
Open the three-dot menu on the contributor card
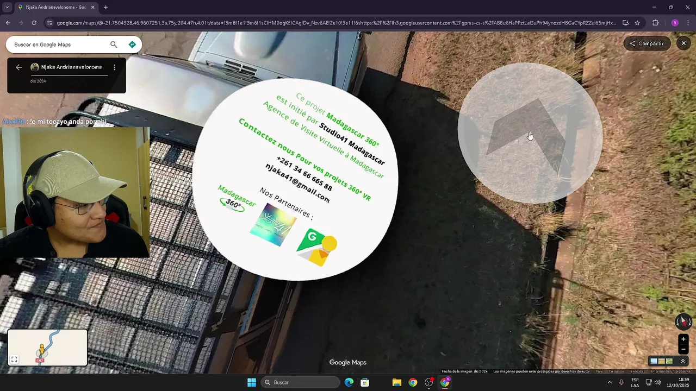(x=114, y=67)
